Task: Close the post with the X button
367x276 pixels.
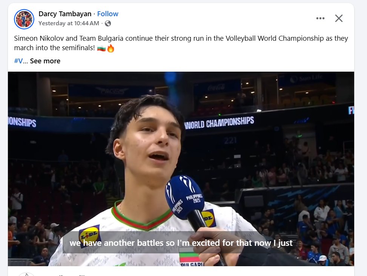Action: click(339, 18)
